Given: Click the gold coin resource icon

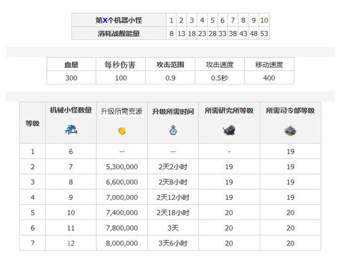Looking at the screenshot, I should 122,131.
